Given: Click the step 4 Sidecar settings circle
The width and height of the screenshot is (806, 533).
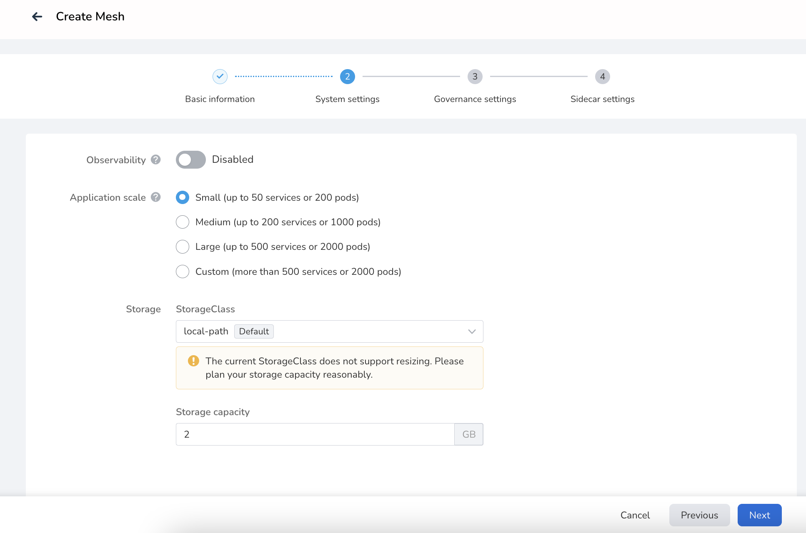Looking at the screenshot, I should pyautogui.click(x=603, y=77).
